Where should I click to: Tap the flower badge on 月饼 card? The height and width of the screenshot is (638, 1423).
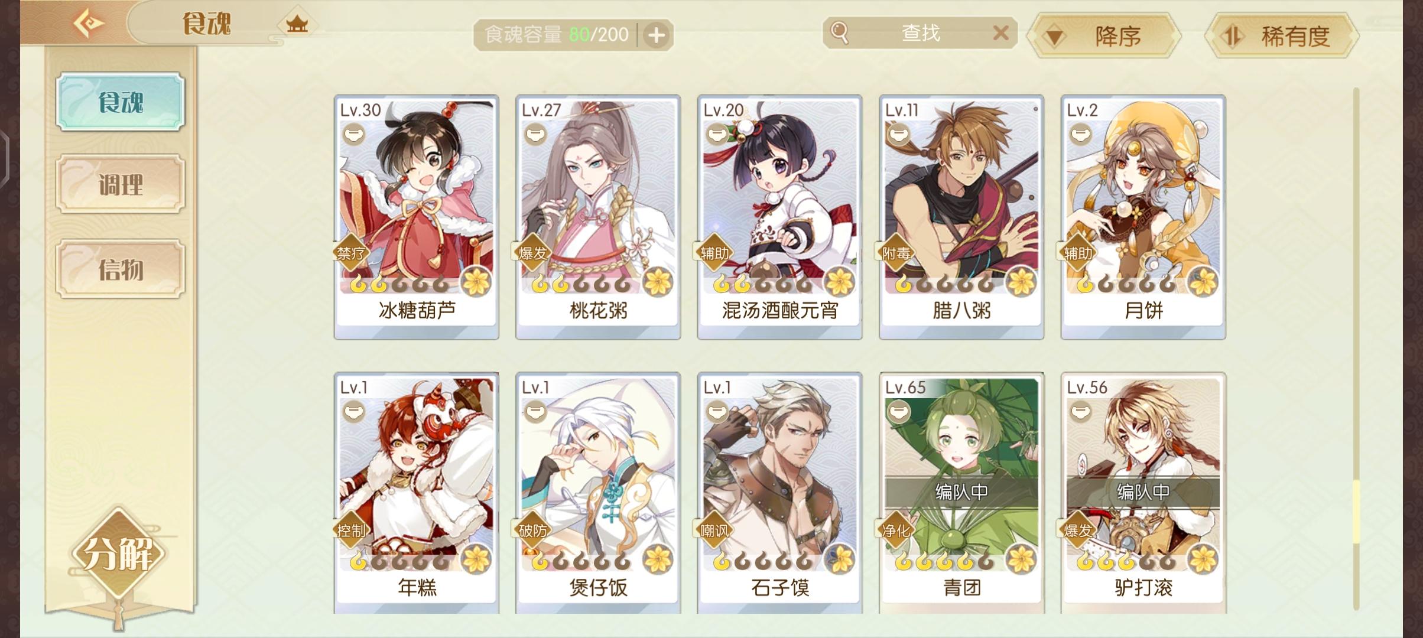click(1203, 282)
